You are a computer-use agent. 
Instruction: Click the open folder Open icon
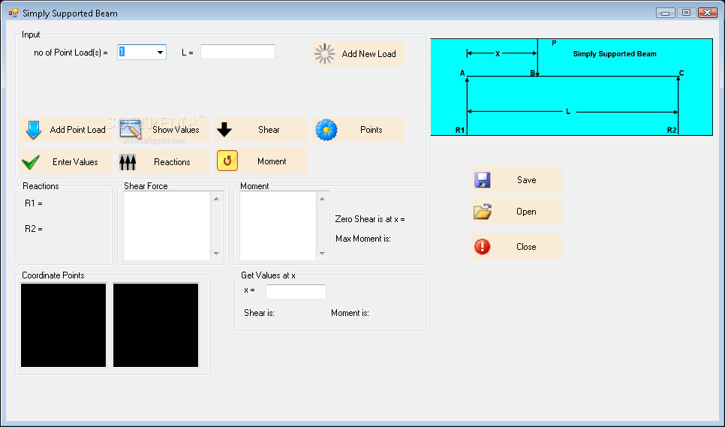pyautogui.click(x=483, y=212)
